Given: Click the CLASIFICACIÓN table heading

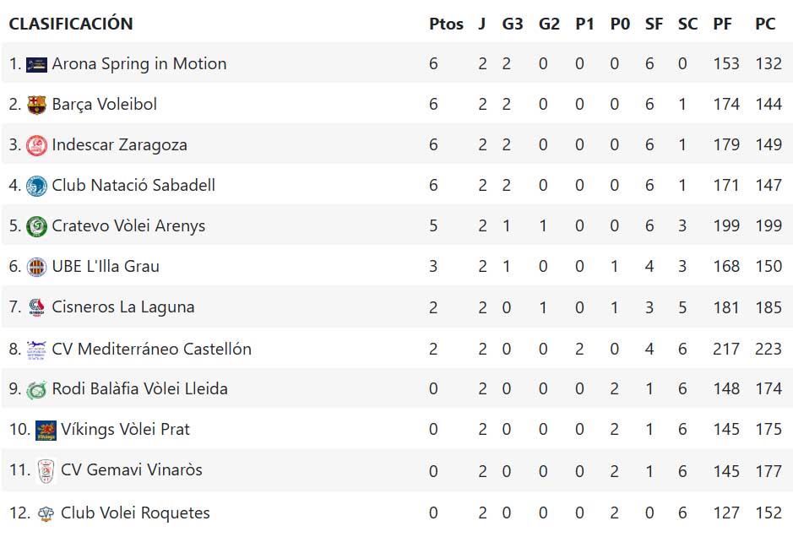Looking at the screenshot, I should (x=71, y=24).
